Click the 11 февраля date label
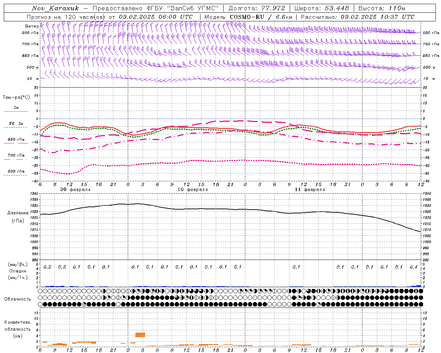 310,190
